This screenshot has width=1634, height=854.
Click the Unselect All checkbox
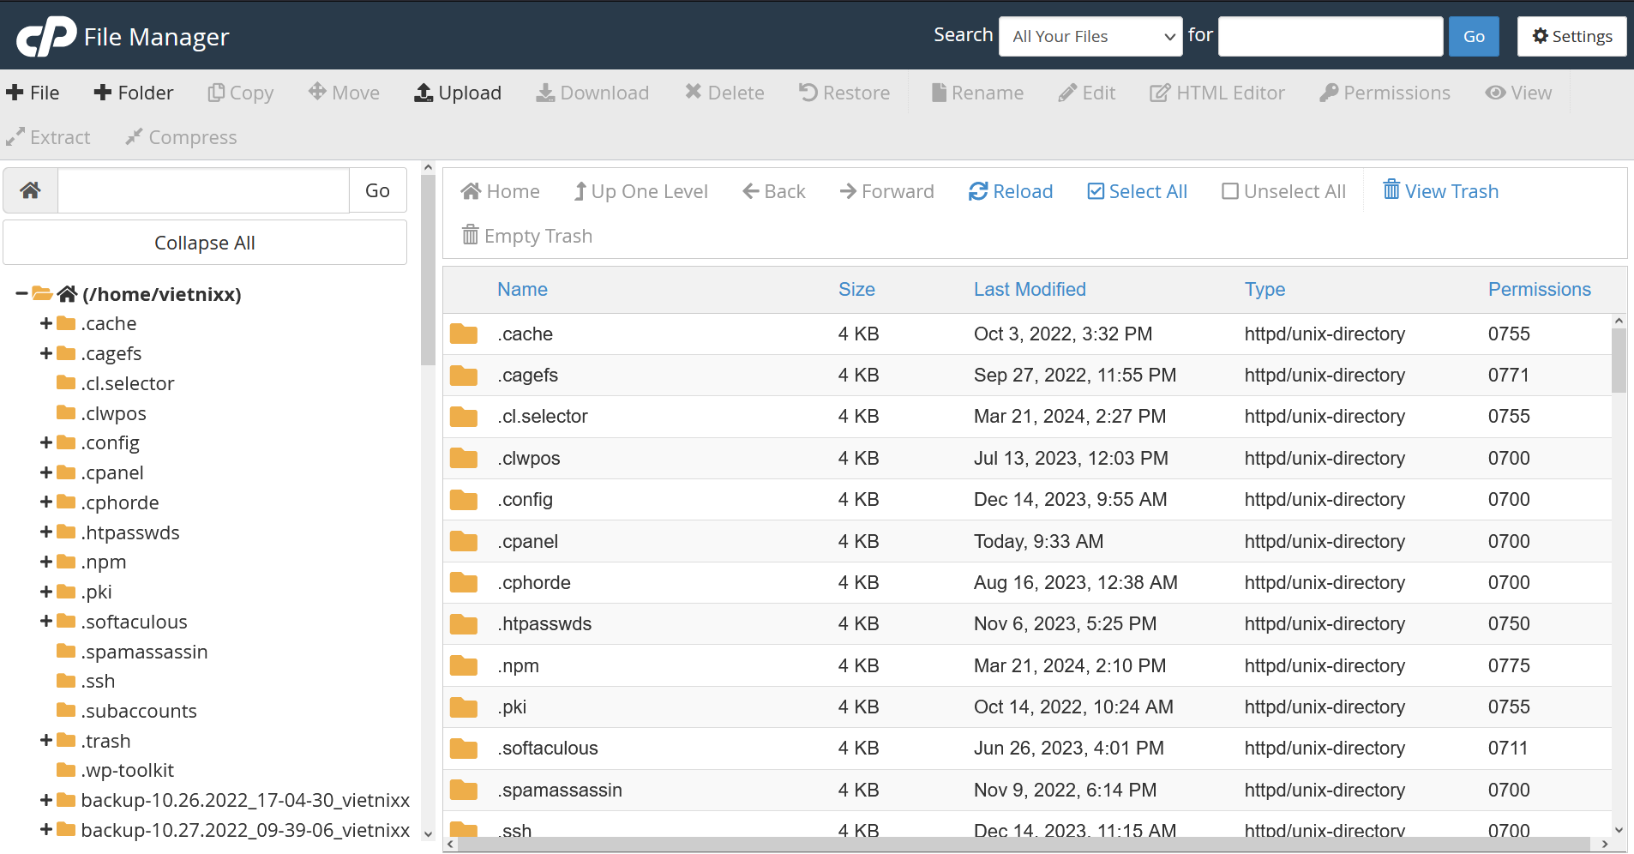[1229, 191]
